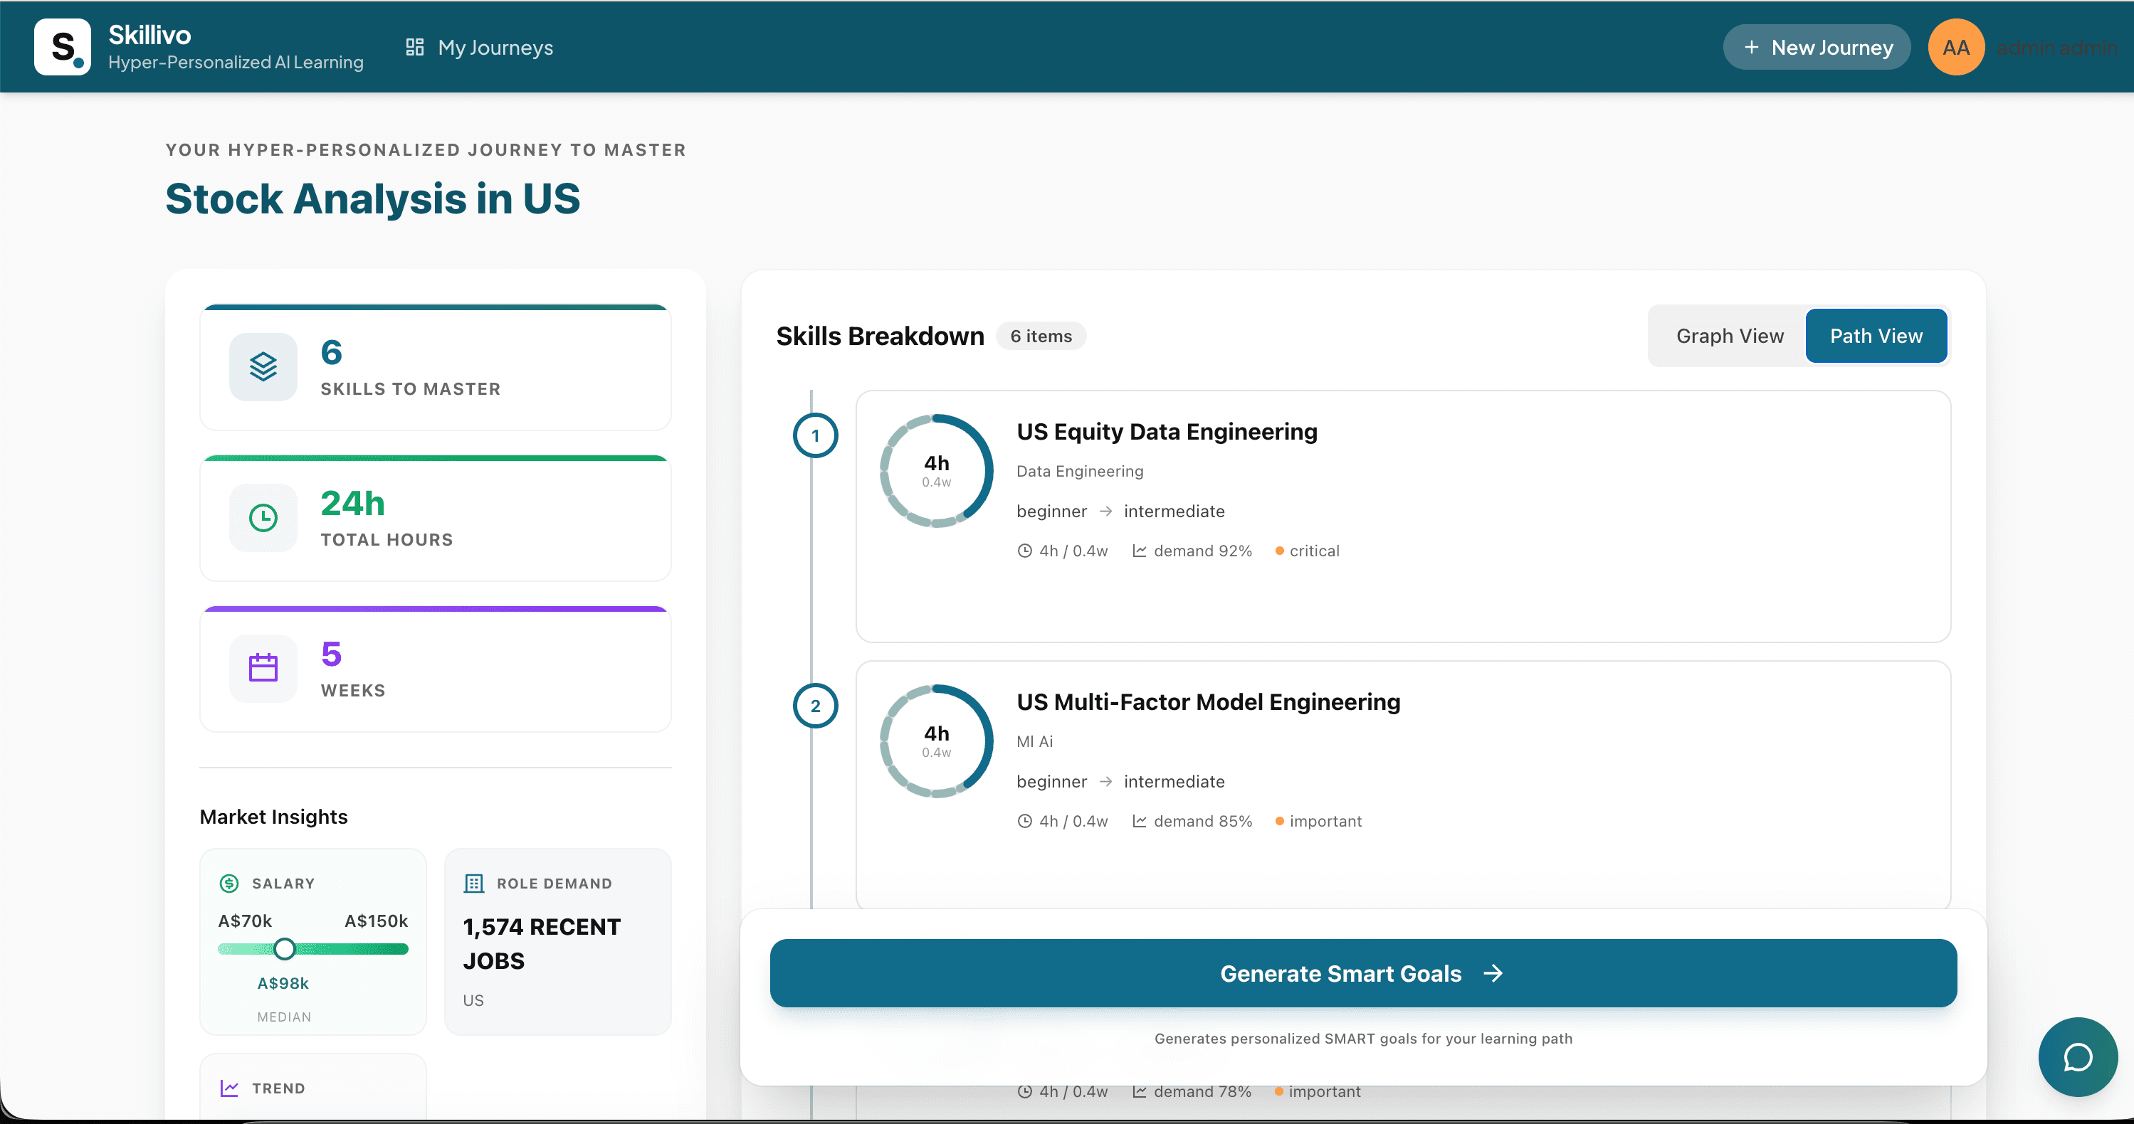Click the salary range slider handle
Image resolution: width=2134 pixels, height=1124 pixels.
[x=284, y=948]
